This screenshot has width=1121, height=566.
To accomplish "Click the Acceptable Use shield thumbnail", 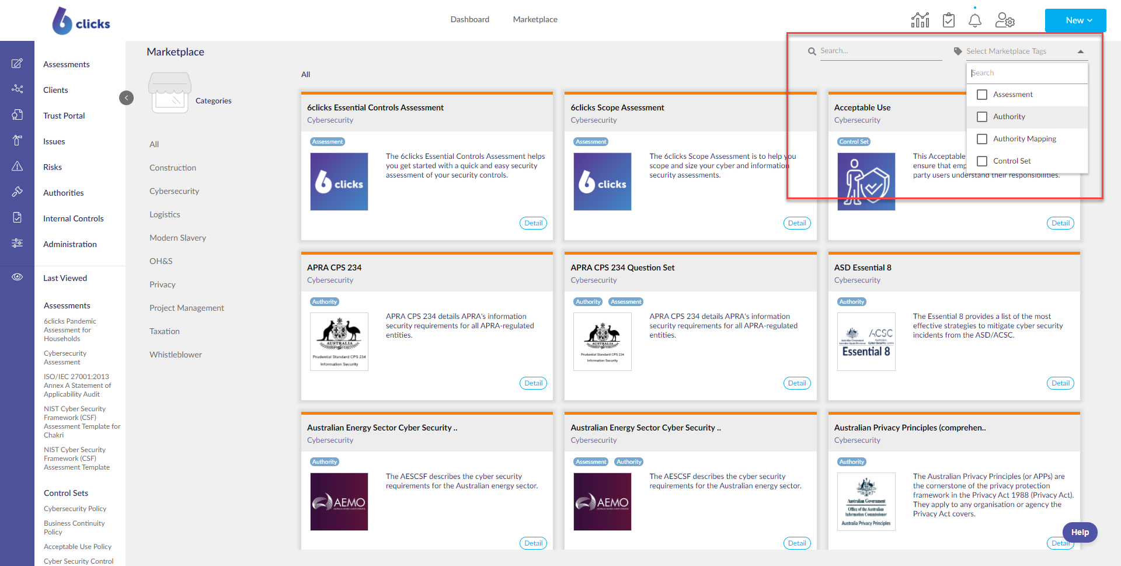I will pyautogui.click(x=866, y=182).
